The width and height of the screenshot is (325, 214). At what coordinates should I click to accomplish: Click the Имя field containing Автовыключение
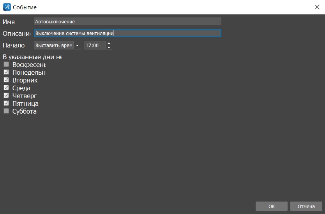coord(127,21)
